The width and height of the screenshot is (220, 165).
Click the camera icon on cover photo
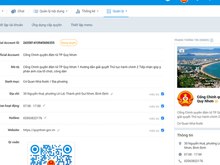(x=181, y=51)
